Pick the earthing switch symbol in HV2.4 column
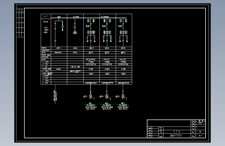Viewport: 225px width, 146px height. [104, 39]
